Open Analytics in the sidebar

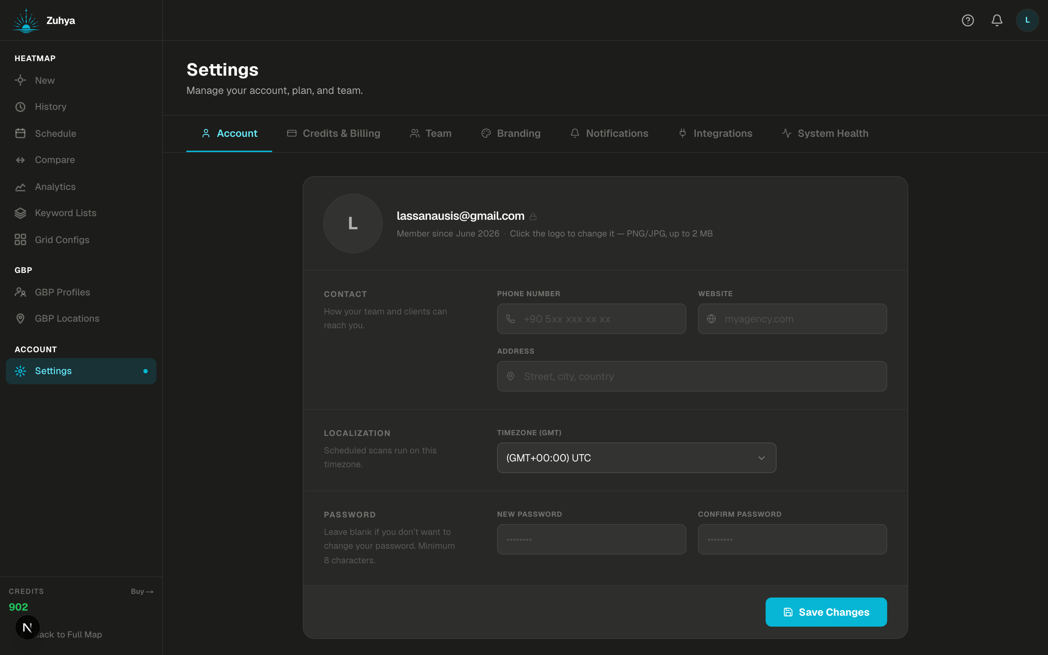click(x=81, y=187)
